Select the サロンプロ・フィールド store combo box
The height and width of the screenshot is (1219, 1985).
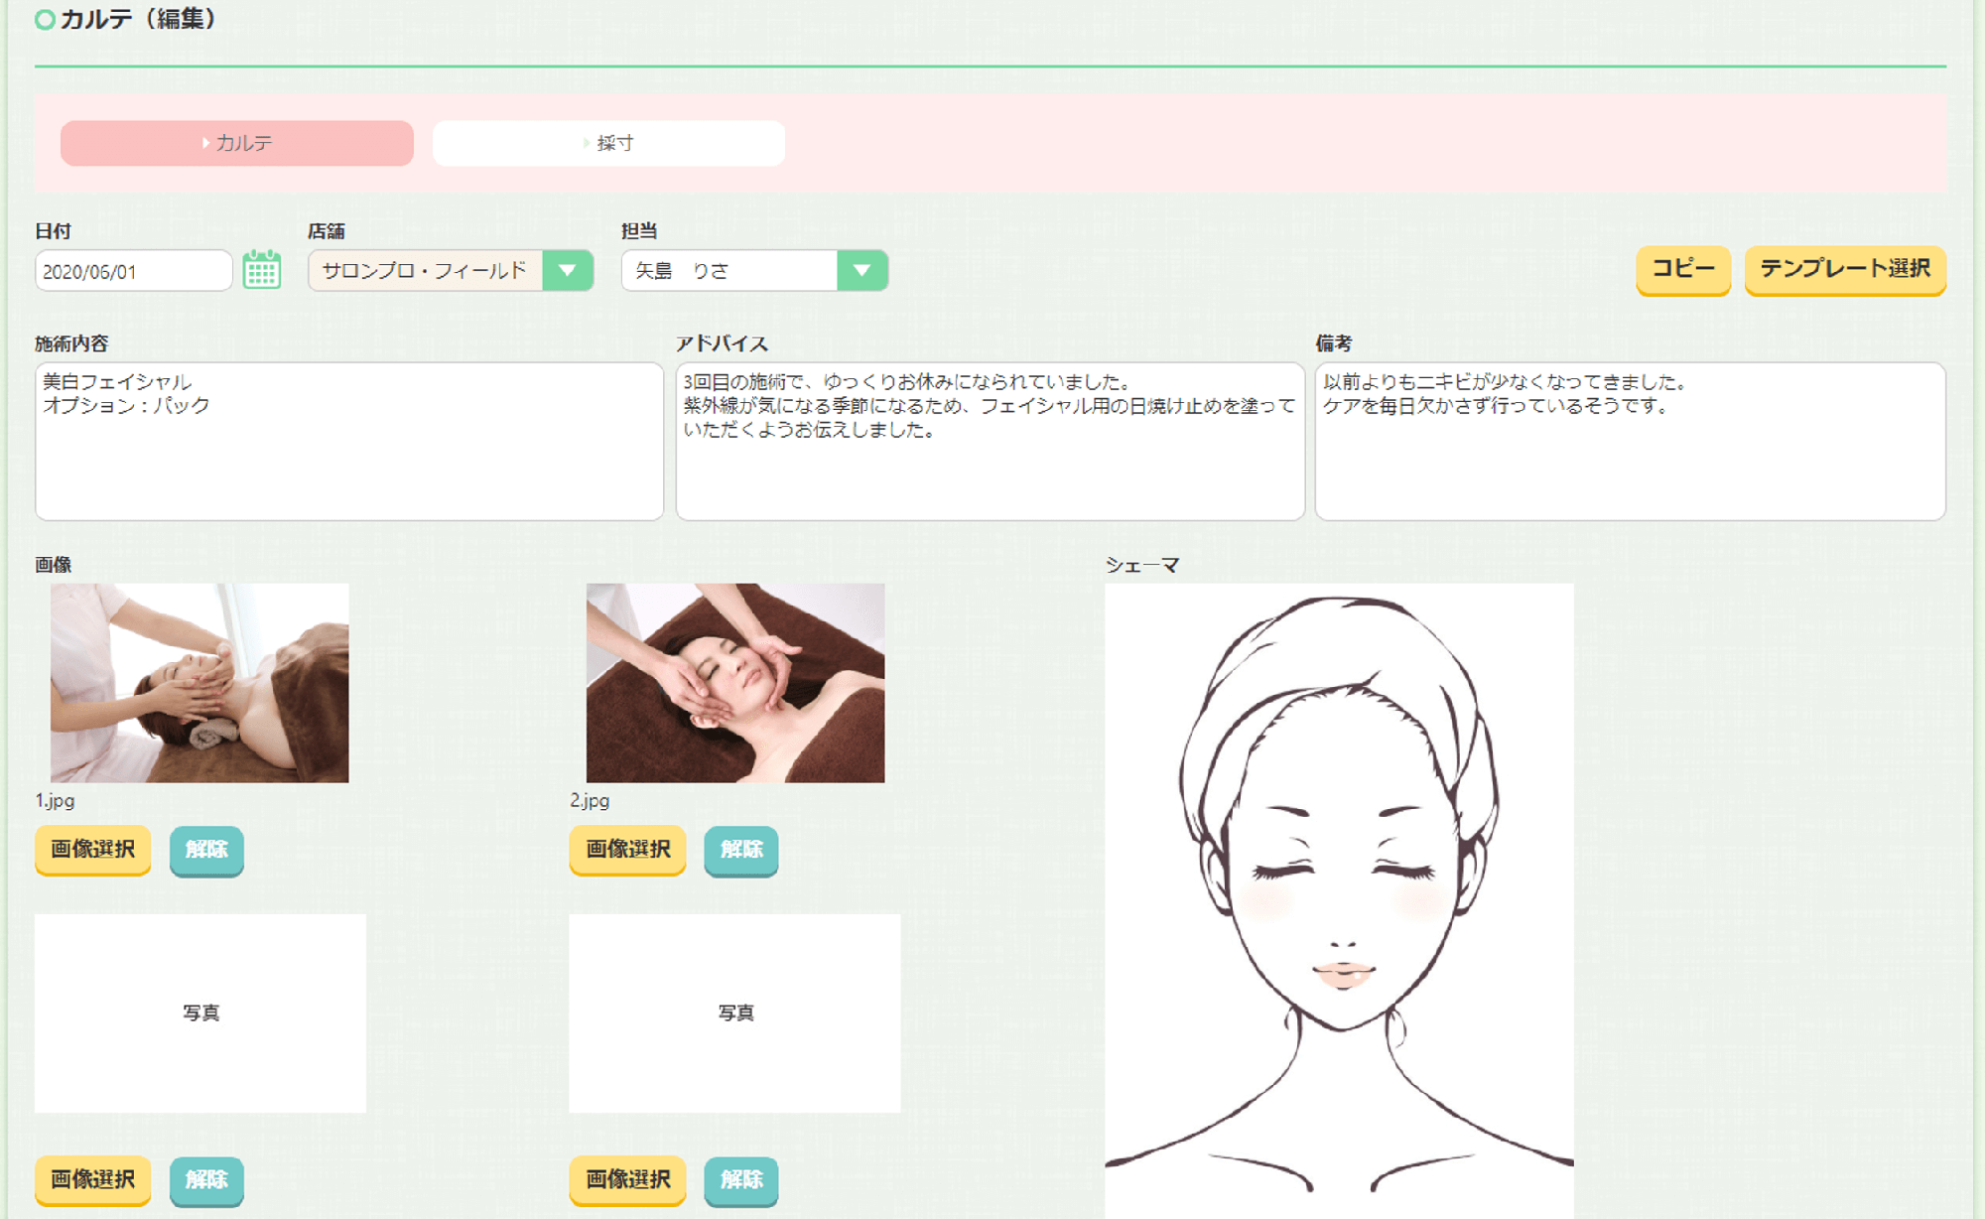451,270
